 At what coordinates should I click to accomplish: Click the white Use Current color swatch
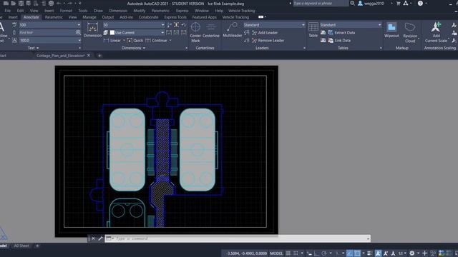coord(112,33)
